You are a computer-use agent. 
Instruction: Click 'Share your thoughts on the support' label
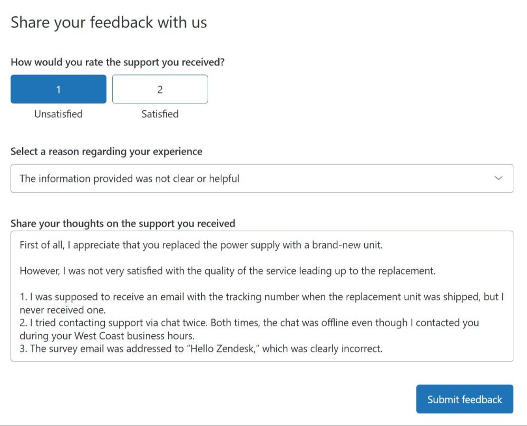click(123, 223)
